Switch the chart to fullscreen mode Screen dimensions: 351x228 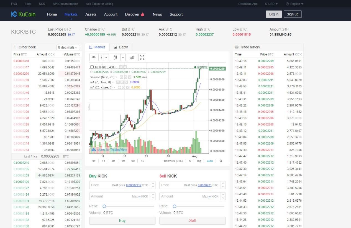click(142, 57)
